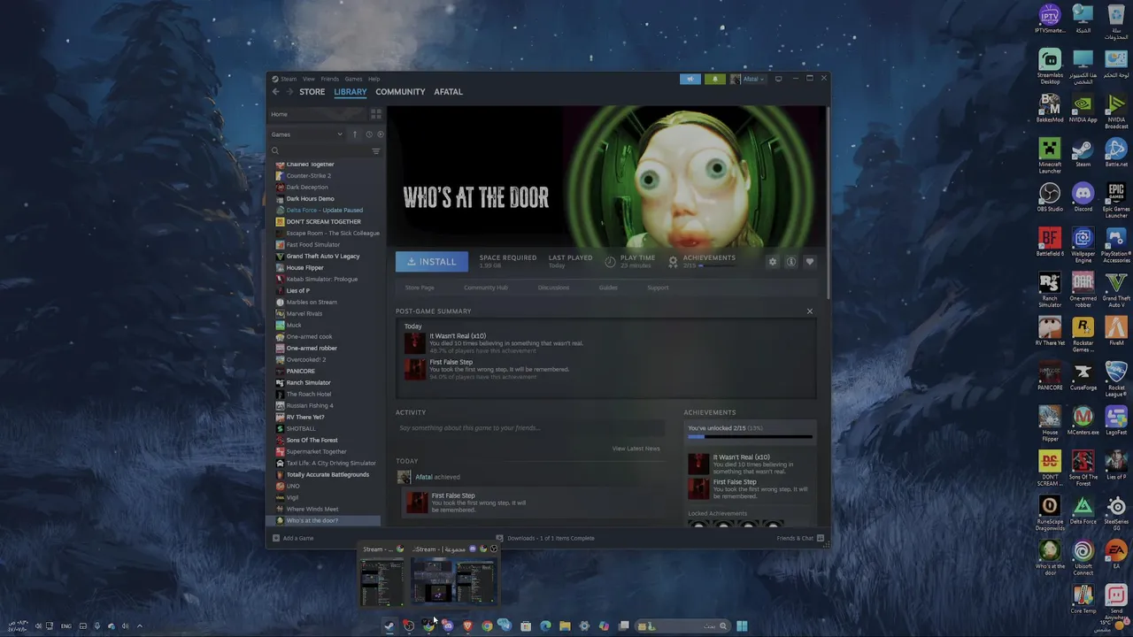Screen dimensions: 1133x637
Task: Select Delta Force - Update Paused entry
Action: click(325, 211)
